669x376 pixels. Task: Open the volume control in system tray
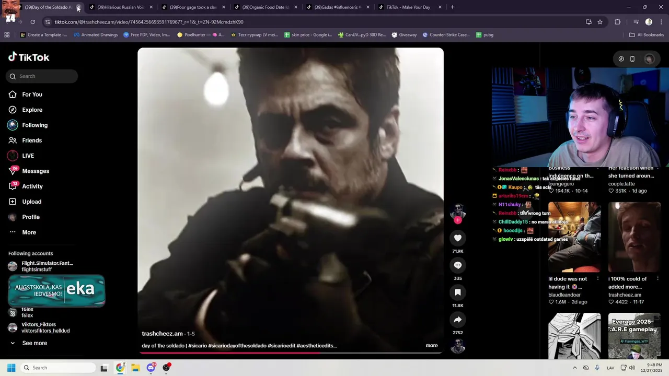632,368
